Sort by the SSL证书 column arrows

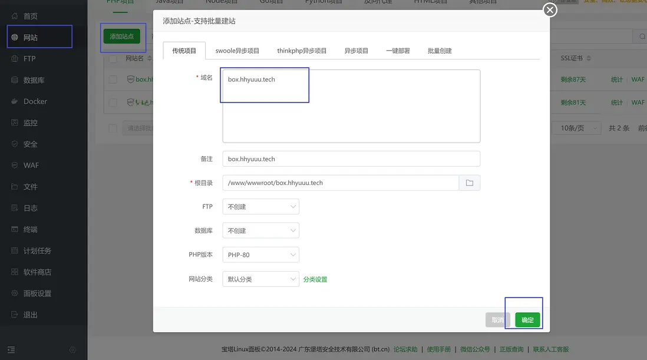589,58
